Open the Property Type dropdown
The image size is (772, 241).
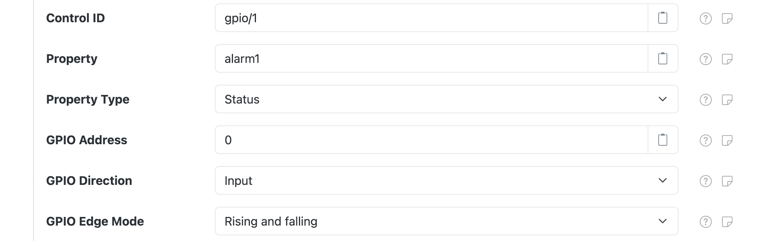click(x=662, y=99)
